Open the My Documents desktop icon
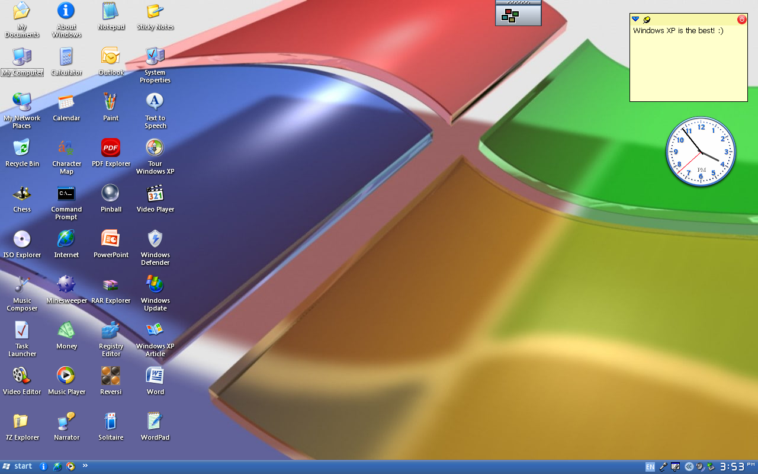Screen dimensions: 758x474 (x=22, y=19)
